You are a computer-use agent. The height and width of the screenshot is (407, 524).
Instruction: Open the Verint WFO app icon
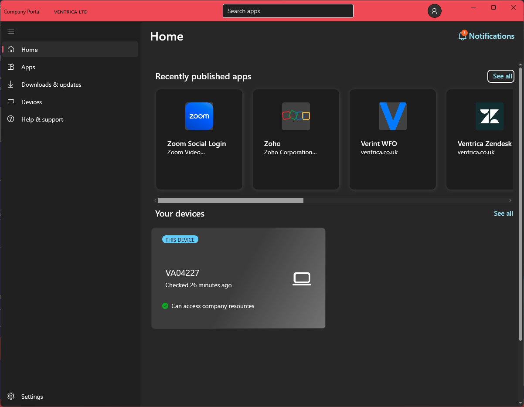pos(393,116)
